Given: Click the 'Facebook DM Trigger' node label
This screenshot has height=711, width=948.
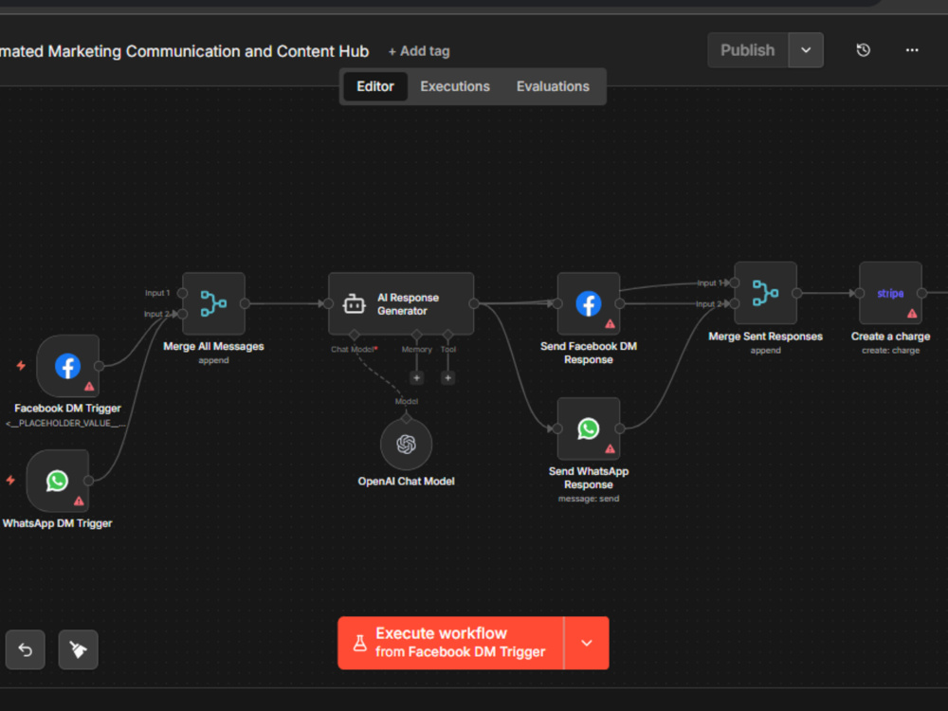Looking at the screenshot, I should point(67,409).
